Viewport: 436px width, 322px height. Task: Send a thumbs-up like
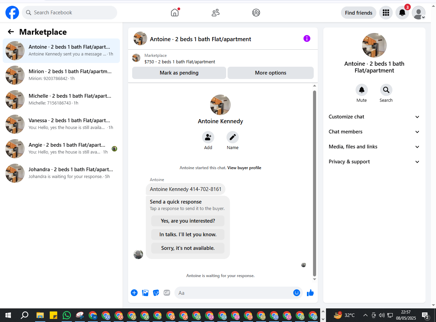point(310,293)
